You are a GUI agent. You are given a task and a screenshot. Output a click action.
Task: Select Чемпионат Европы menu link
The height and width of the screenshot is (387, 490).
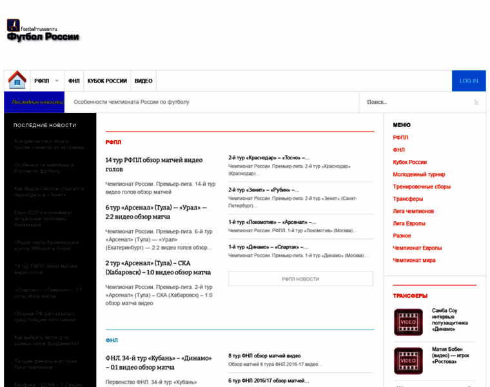point(417,248)
